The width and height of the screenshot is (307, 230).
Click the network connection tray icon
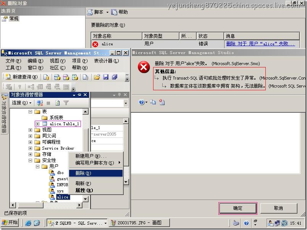277,223
